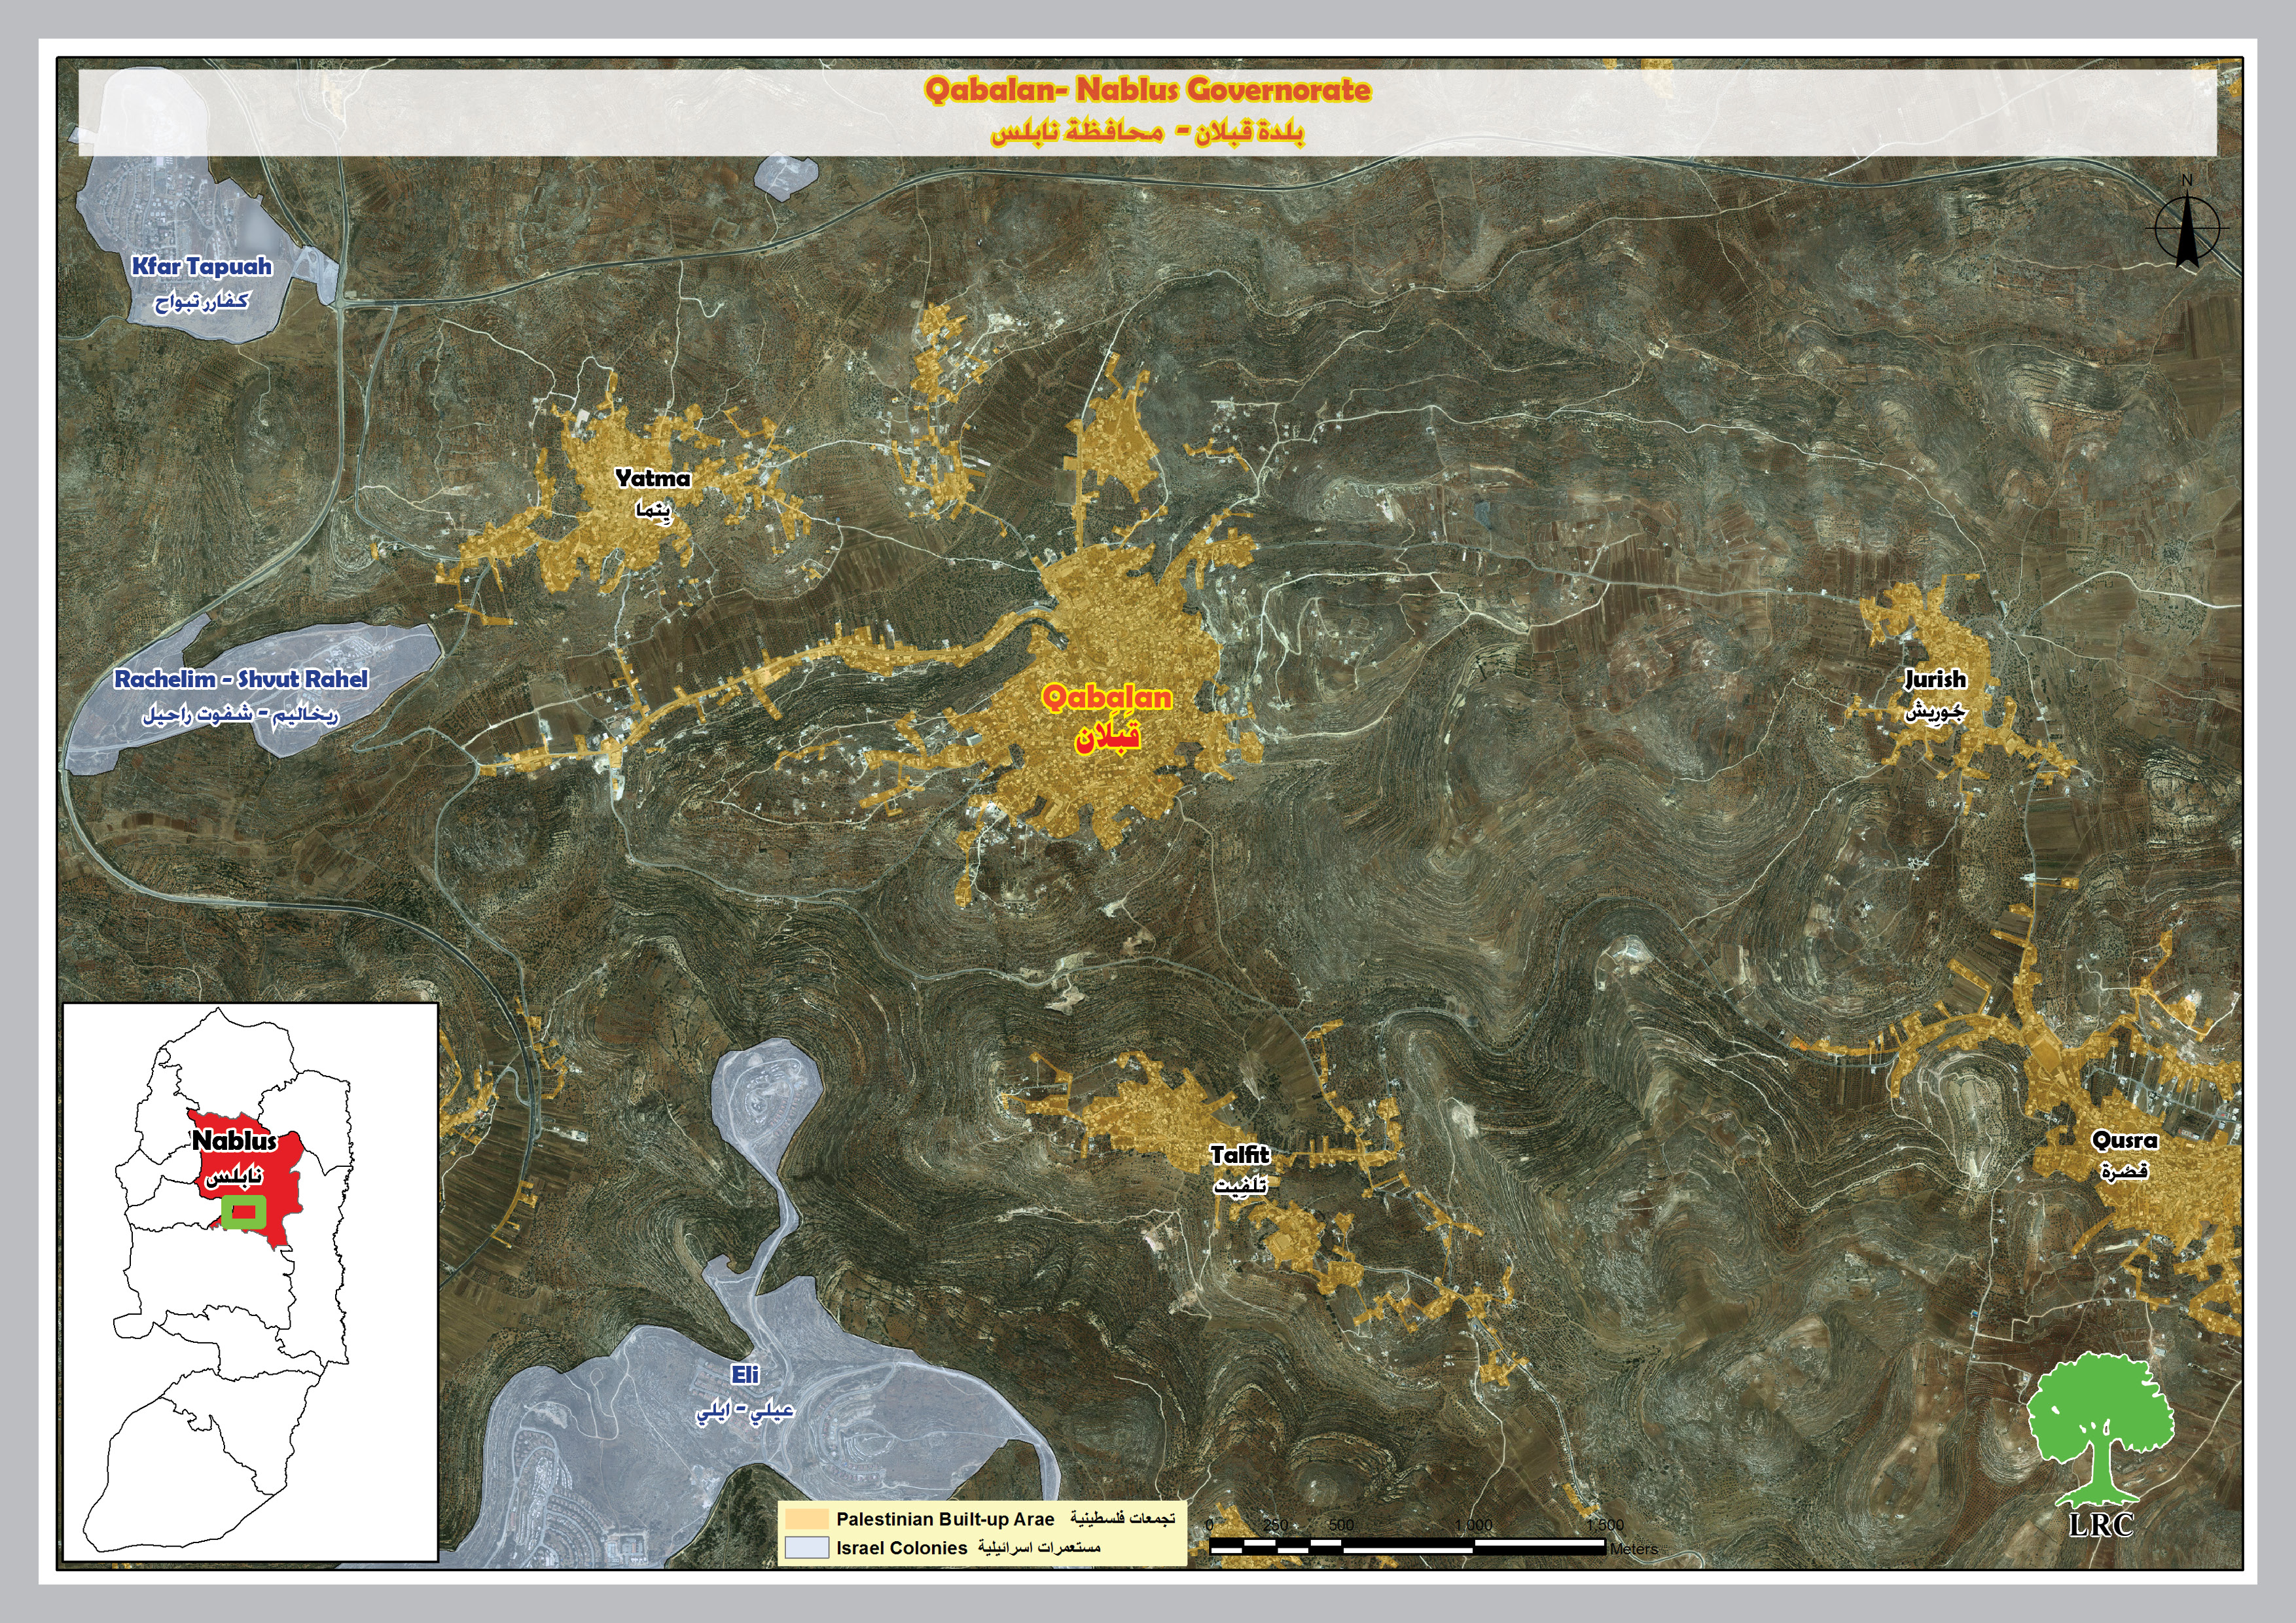Click the Arabic 'عيلي - ايلي' label
This screenshot has height=1623, width=2296.
point(745,1410)
